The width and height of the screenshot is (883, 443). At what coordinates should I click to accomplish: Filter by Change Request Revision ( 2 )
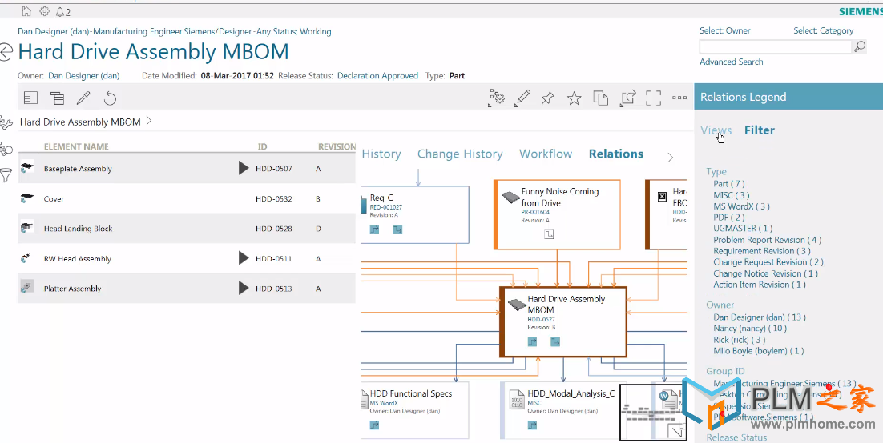click(x=768, y=262)
